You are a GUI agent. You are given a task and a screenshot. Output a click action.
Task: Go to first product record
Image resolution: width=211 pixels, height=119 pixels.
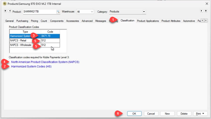coord(6,11)
